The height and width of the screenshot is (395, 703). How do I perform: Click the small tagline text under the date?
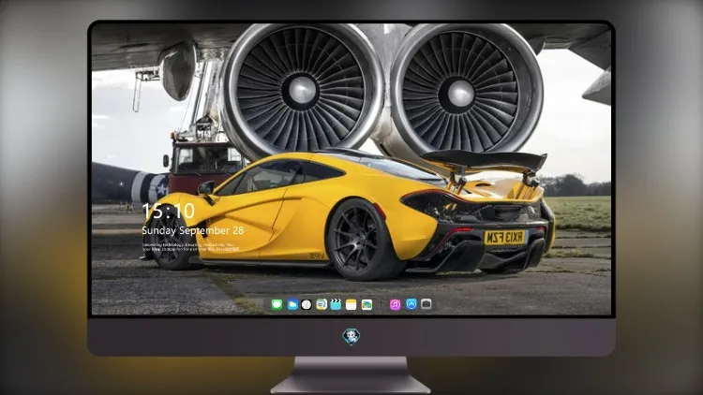tap(188, 247)
